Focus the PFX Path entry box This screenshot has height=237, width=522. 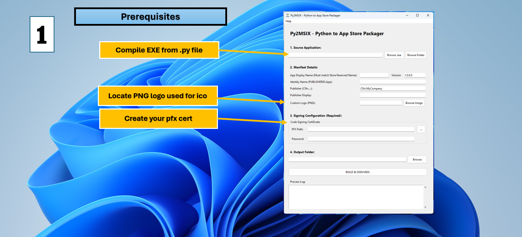361,129
